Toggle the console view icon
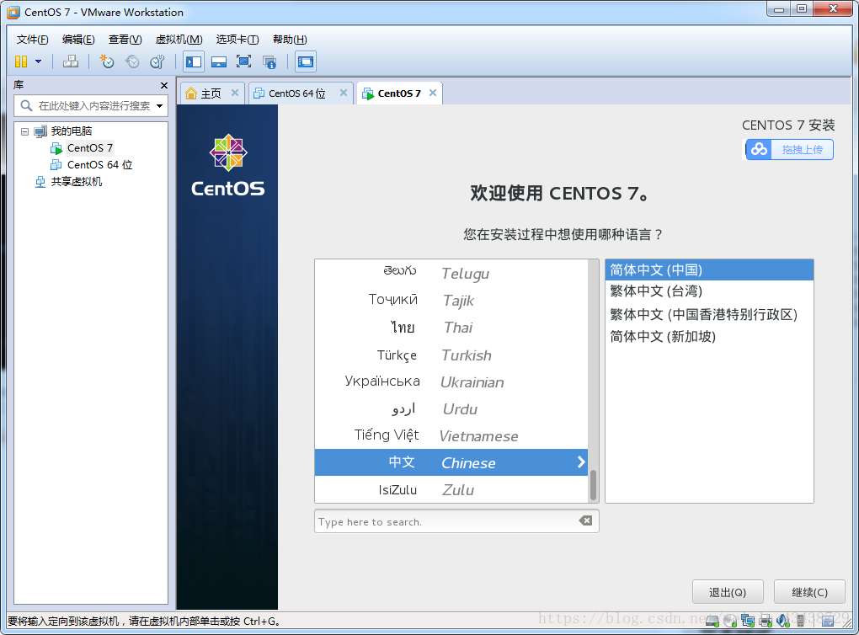The height and width of the screenshot is (635, 859). [x=305, y=61]
